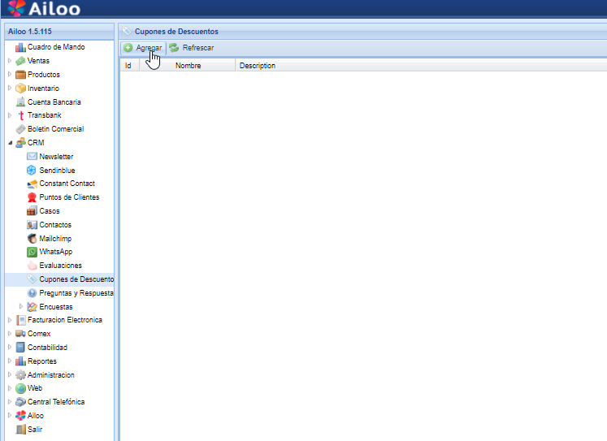This screenshot has height=441, width=607.
Task: Expand the Inventario tree node
Action: (x=10, y=89)
